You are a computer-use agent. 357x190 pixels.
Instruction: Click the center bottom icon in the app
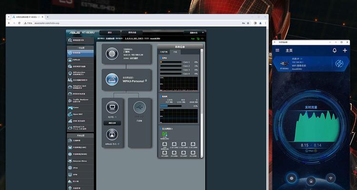(311, 181)
